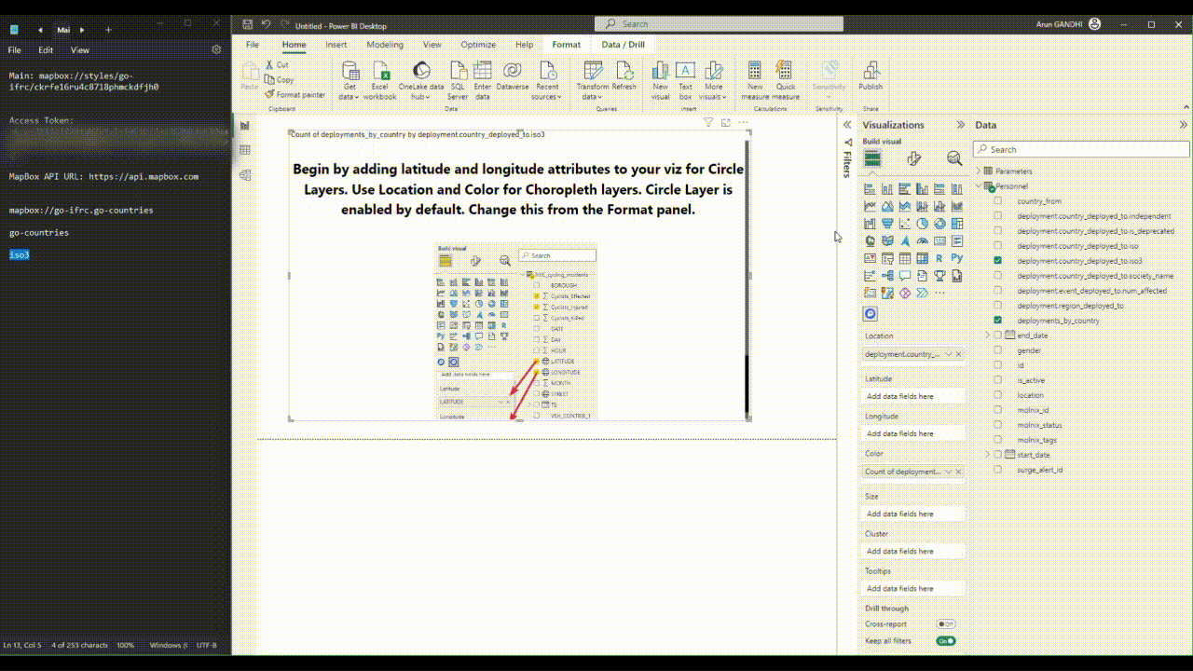This screenshot has height=671, width=1193.
Task: Expand the Parameters table
Action: (x=980, y=171)
